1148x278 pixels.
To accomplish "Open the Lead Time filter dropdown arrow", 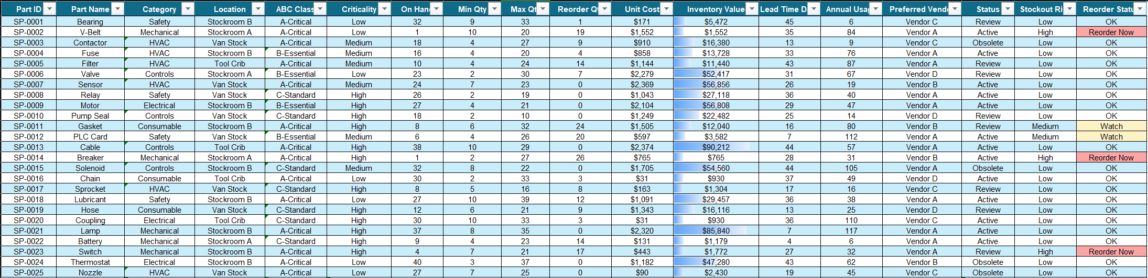I will [x=814, y=9].
